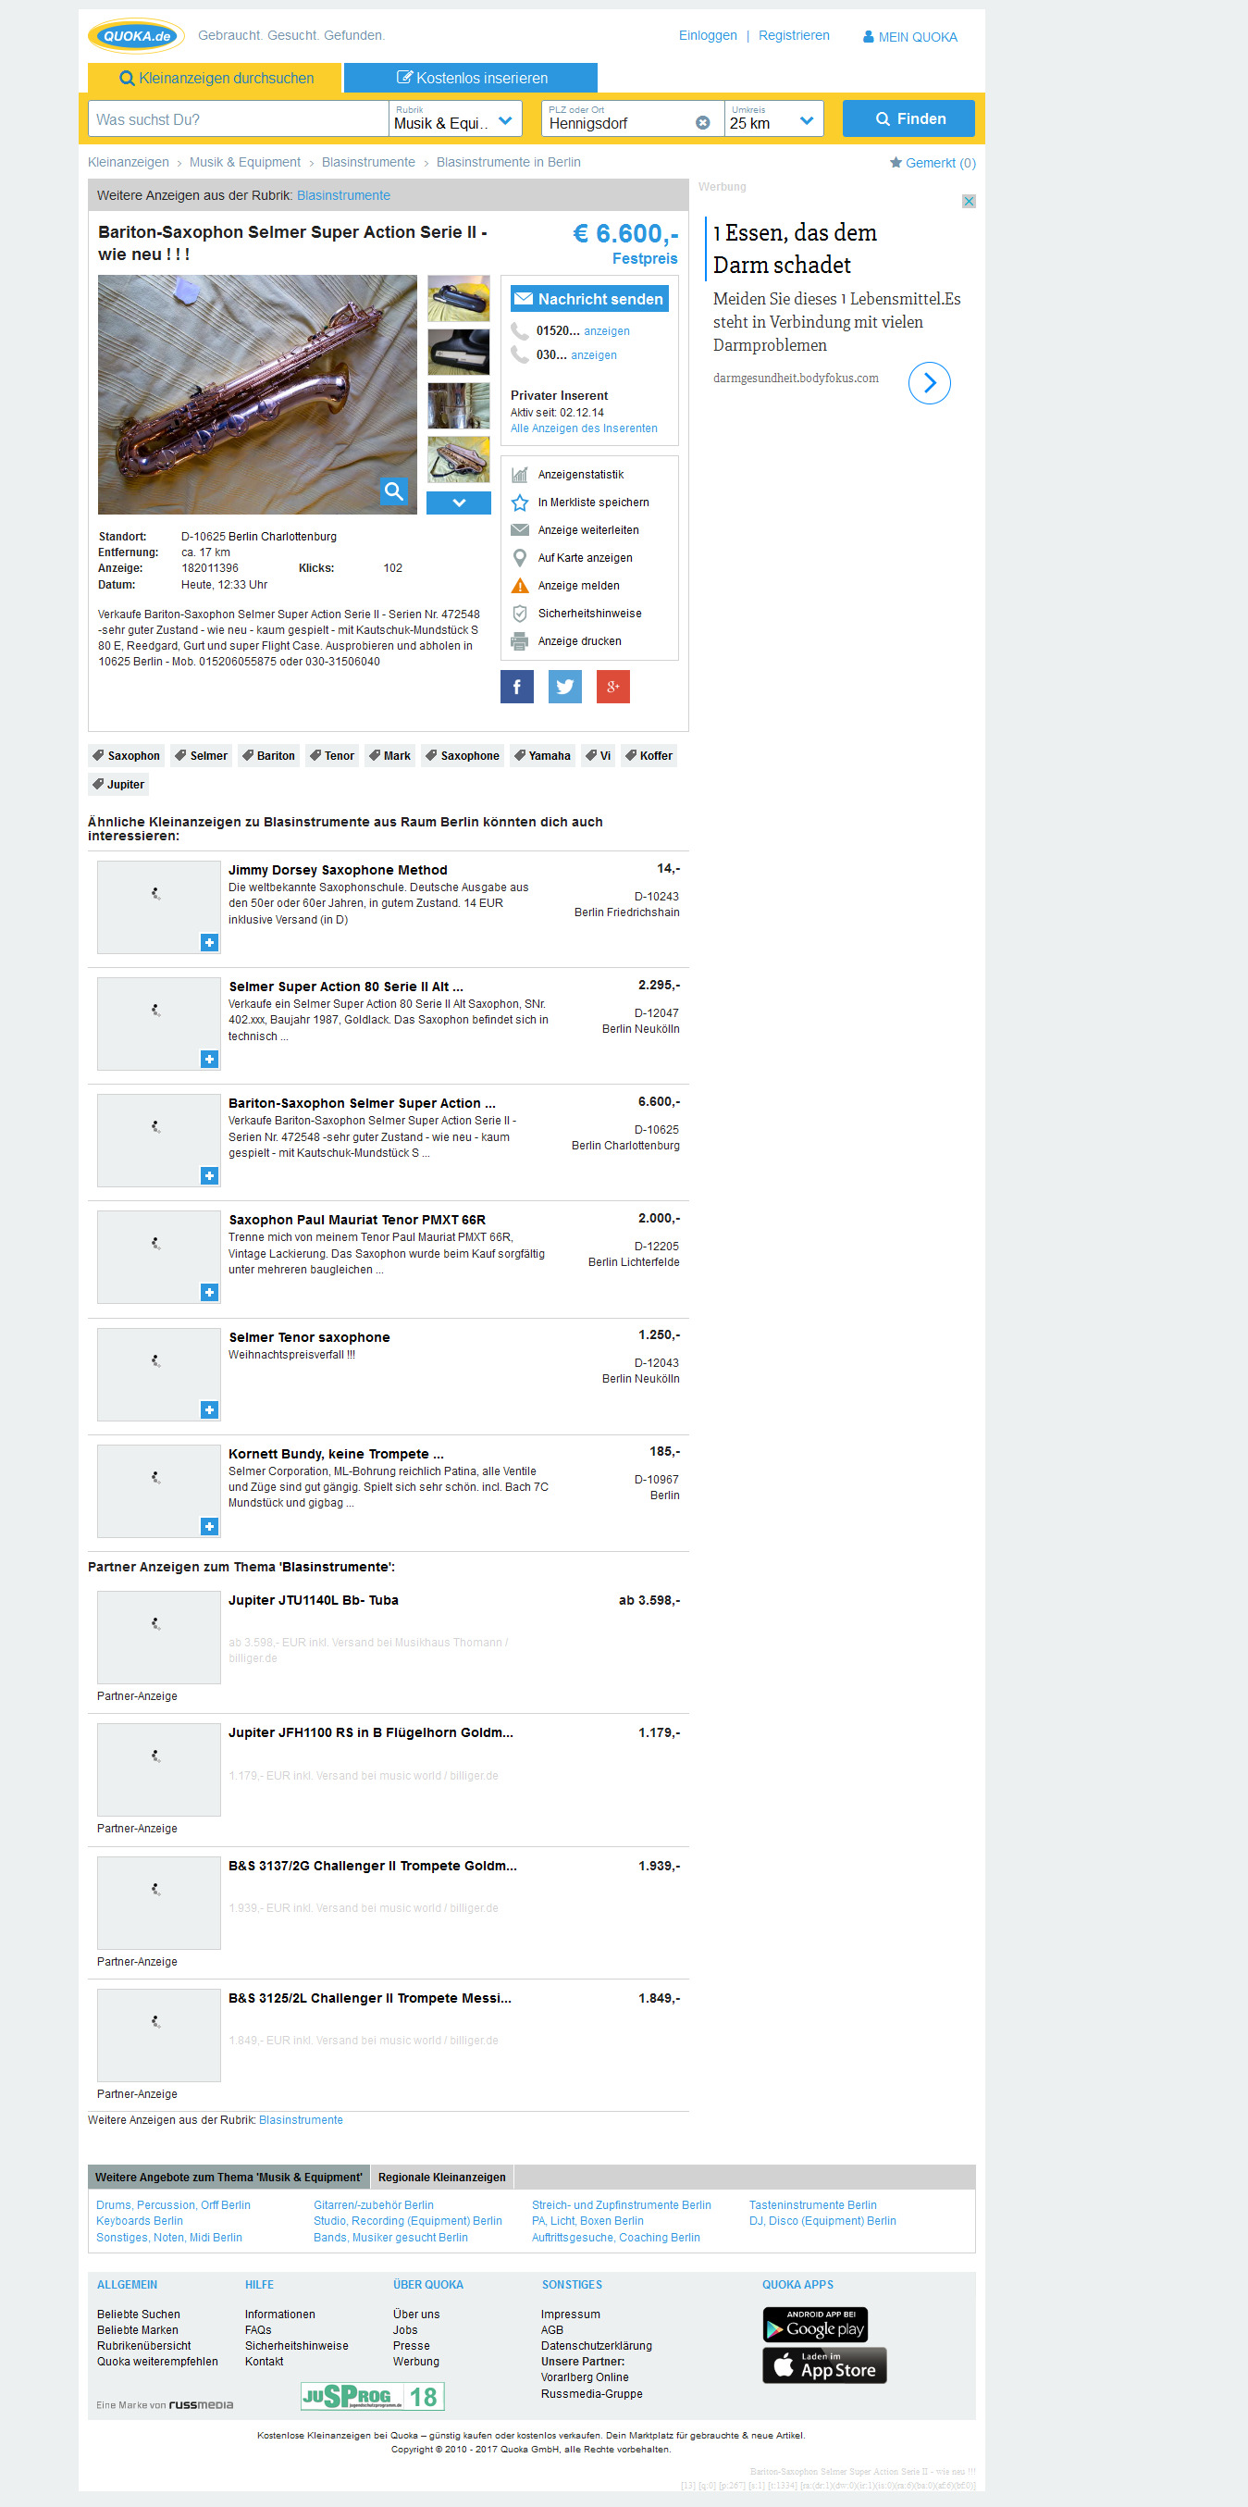Switch to Kostenlos inserieren tab

[471, 78]
